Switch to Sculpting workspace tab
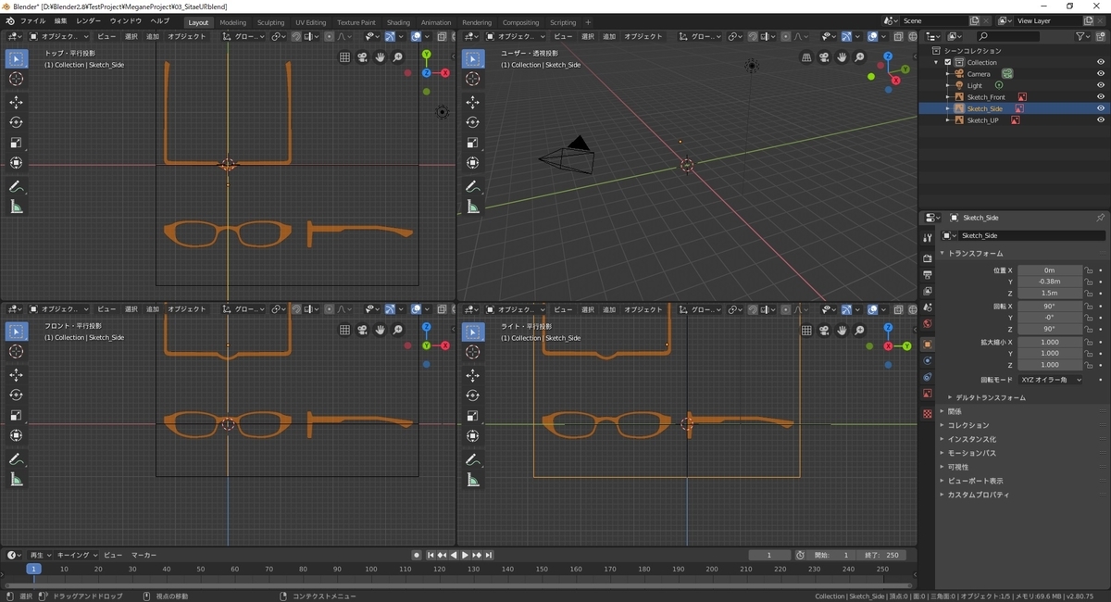The height and width of the screenshot is (602, 1111). [x=270, y=22]
